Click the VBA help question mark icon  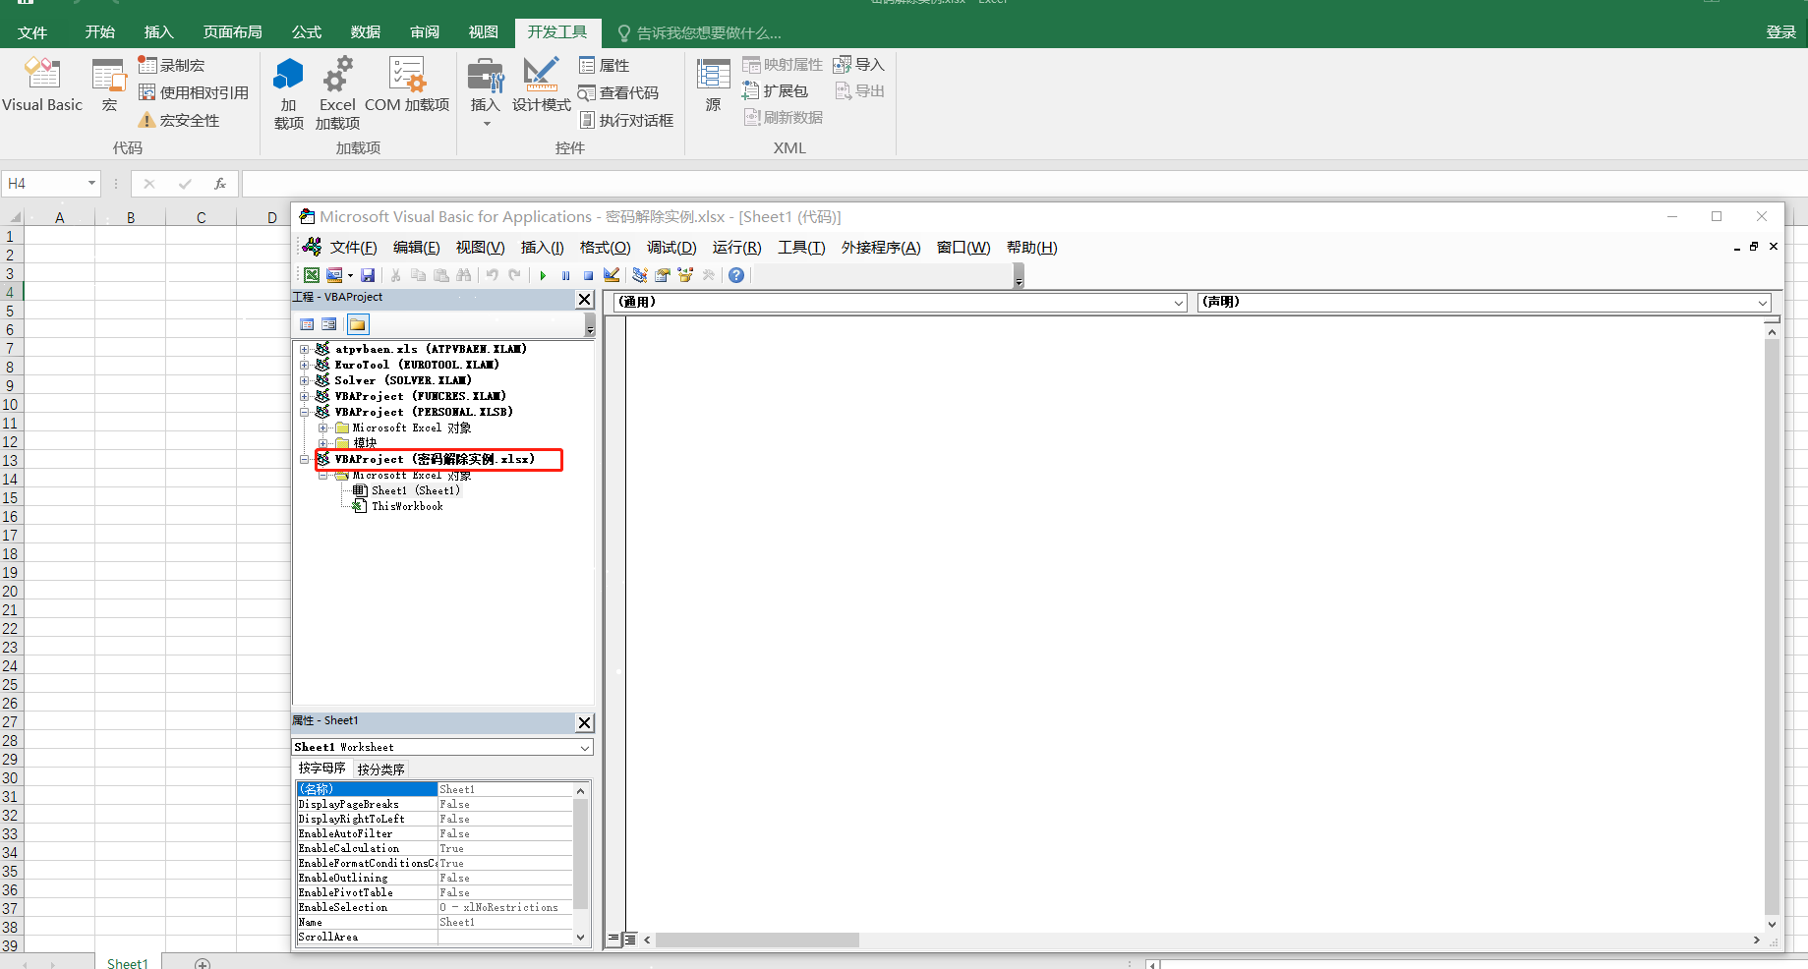point(736,275)
